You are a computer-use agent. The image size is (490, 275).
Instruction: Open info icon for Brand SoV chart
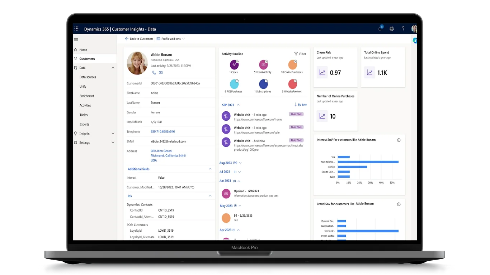[399, 204]
